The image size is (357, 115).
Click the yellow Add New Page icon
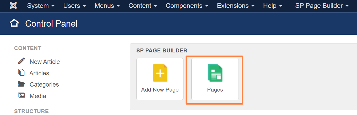(x=160, y=73)
